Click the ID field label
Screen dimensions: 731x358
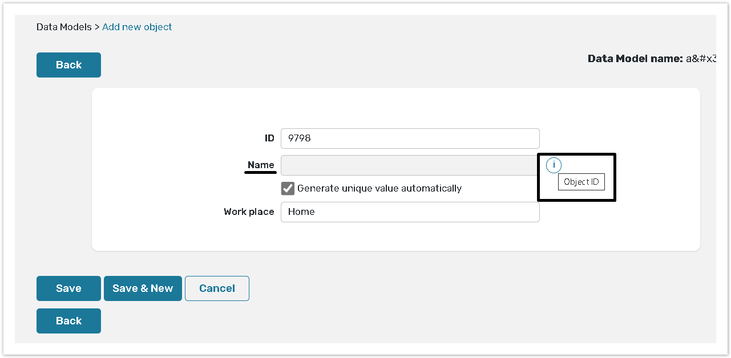point(269,139)
